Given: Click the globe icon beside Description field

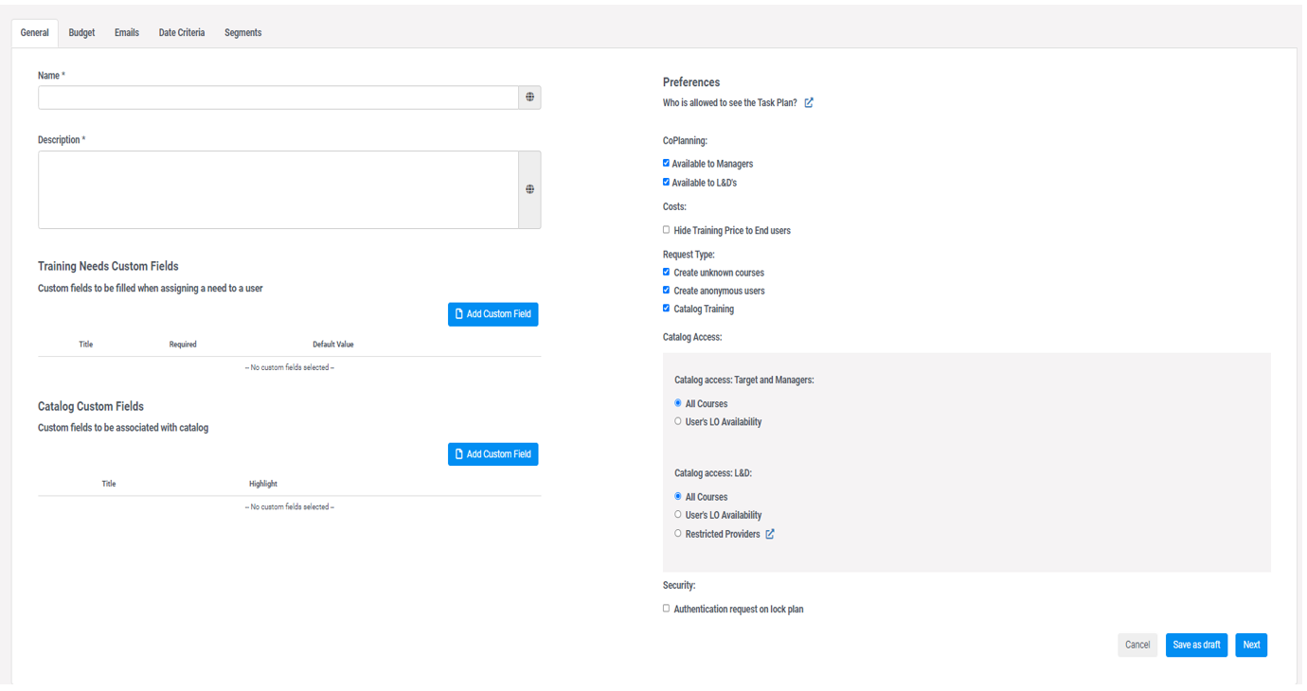Looking at the screenshot, I should (x=529, y=189).
